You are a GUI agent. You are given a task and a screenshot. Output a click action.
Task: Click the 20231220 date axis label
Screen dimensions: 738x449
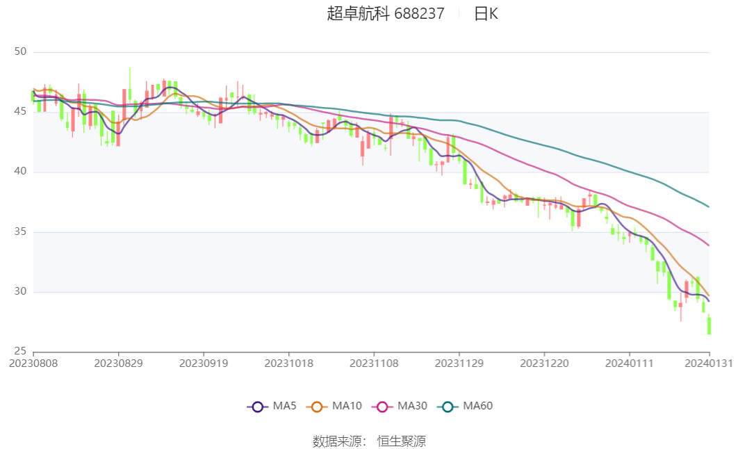click(544, 363)
